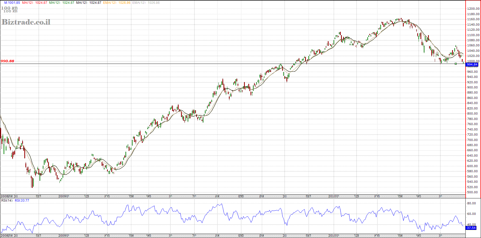Image resolution: width=481 pixels, height=238 pixels.
Task: Click the 1020.00 price axis label
Action: point(473,56)
